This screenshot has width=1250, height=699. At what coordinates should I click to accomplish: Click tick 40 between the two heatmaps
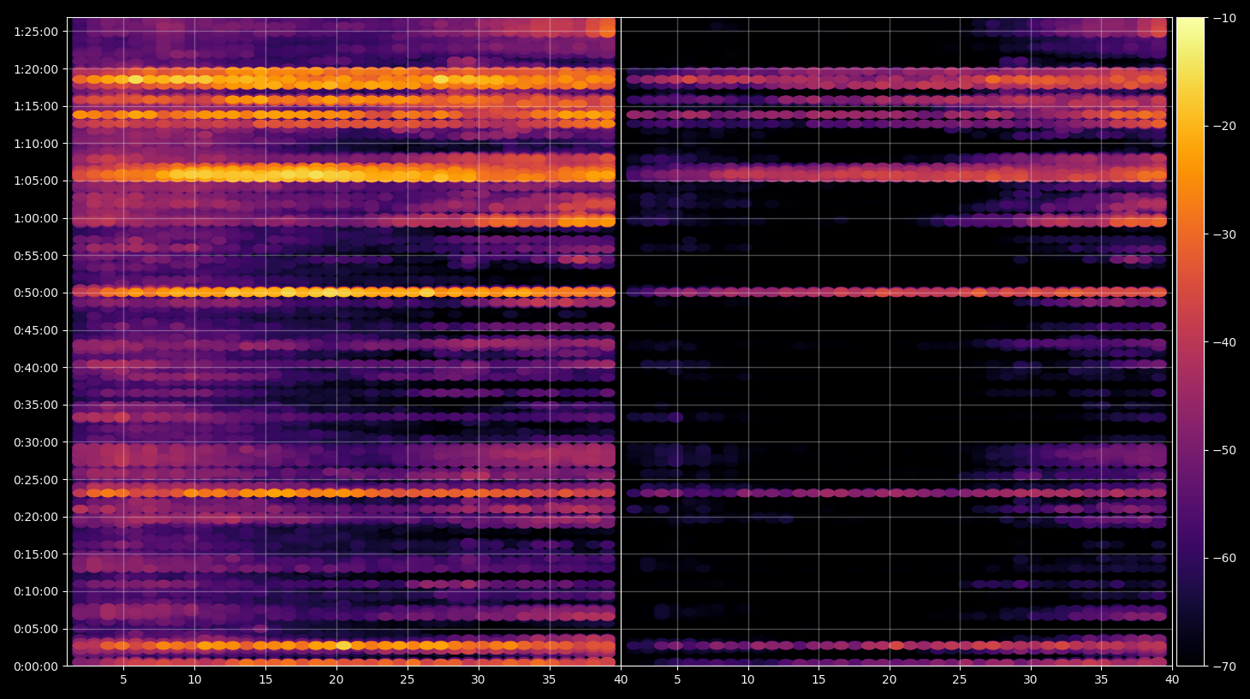621,680
